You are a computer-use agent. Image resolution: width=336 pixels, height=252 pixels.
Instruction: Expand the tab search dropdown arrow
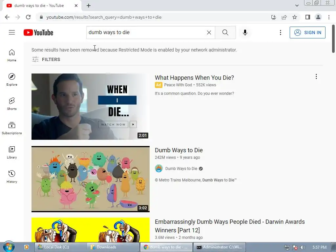pos(297,6)
